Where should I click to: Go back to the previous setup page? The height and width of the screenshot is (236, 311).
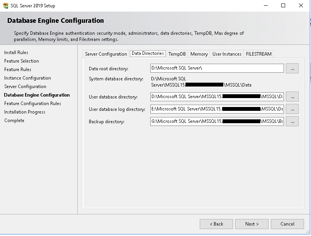coord(216,224)
